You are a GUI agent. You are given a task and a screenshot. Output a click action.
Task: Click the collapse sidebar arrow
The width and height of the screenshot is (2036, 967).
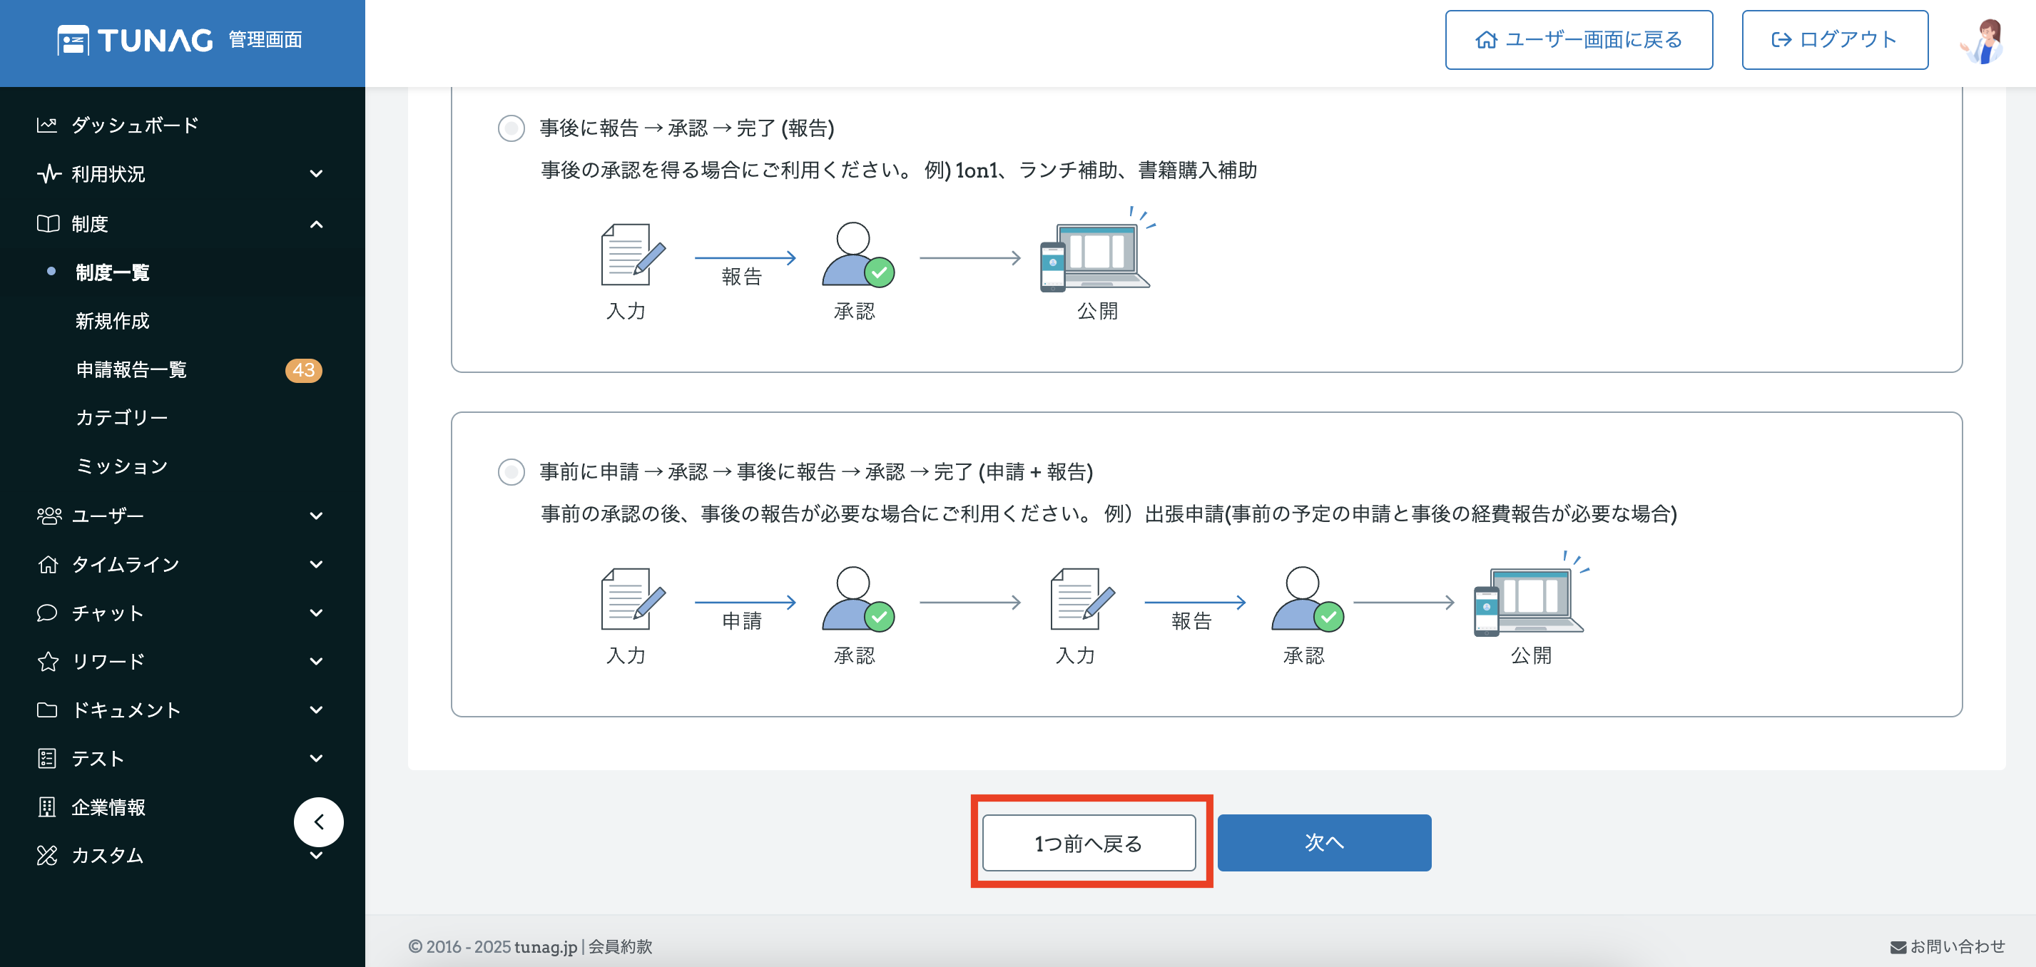[x=320, y=819]
